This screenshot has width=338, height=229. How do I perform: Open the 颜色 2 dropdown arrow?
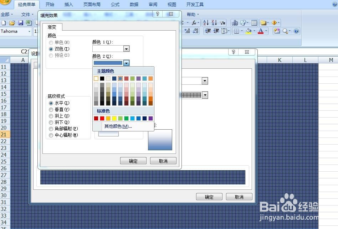click(126, 63)
